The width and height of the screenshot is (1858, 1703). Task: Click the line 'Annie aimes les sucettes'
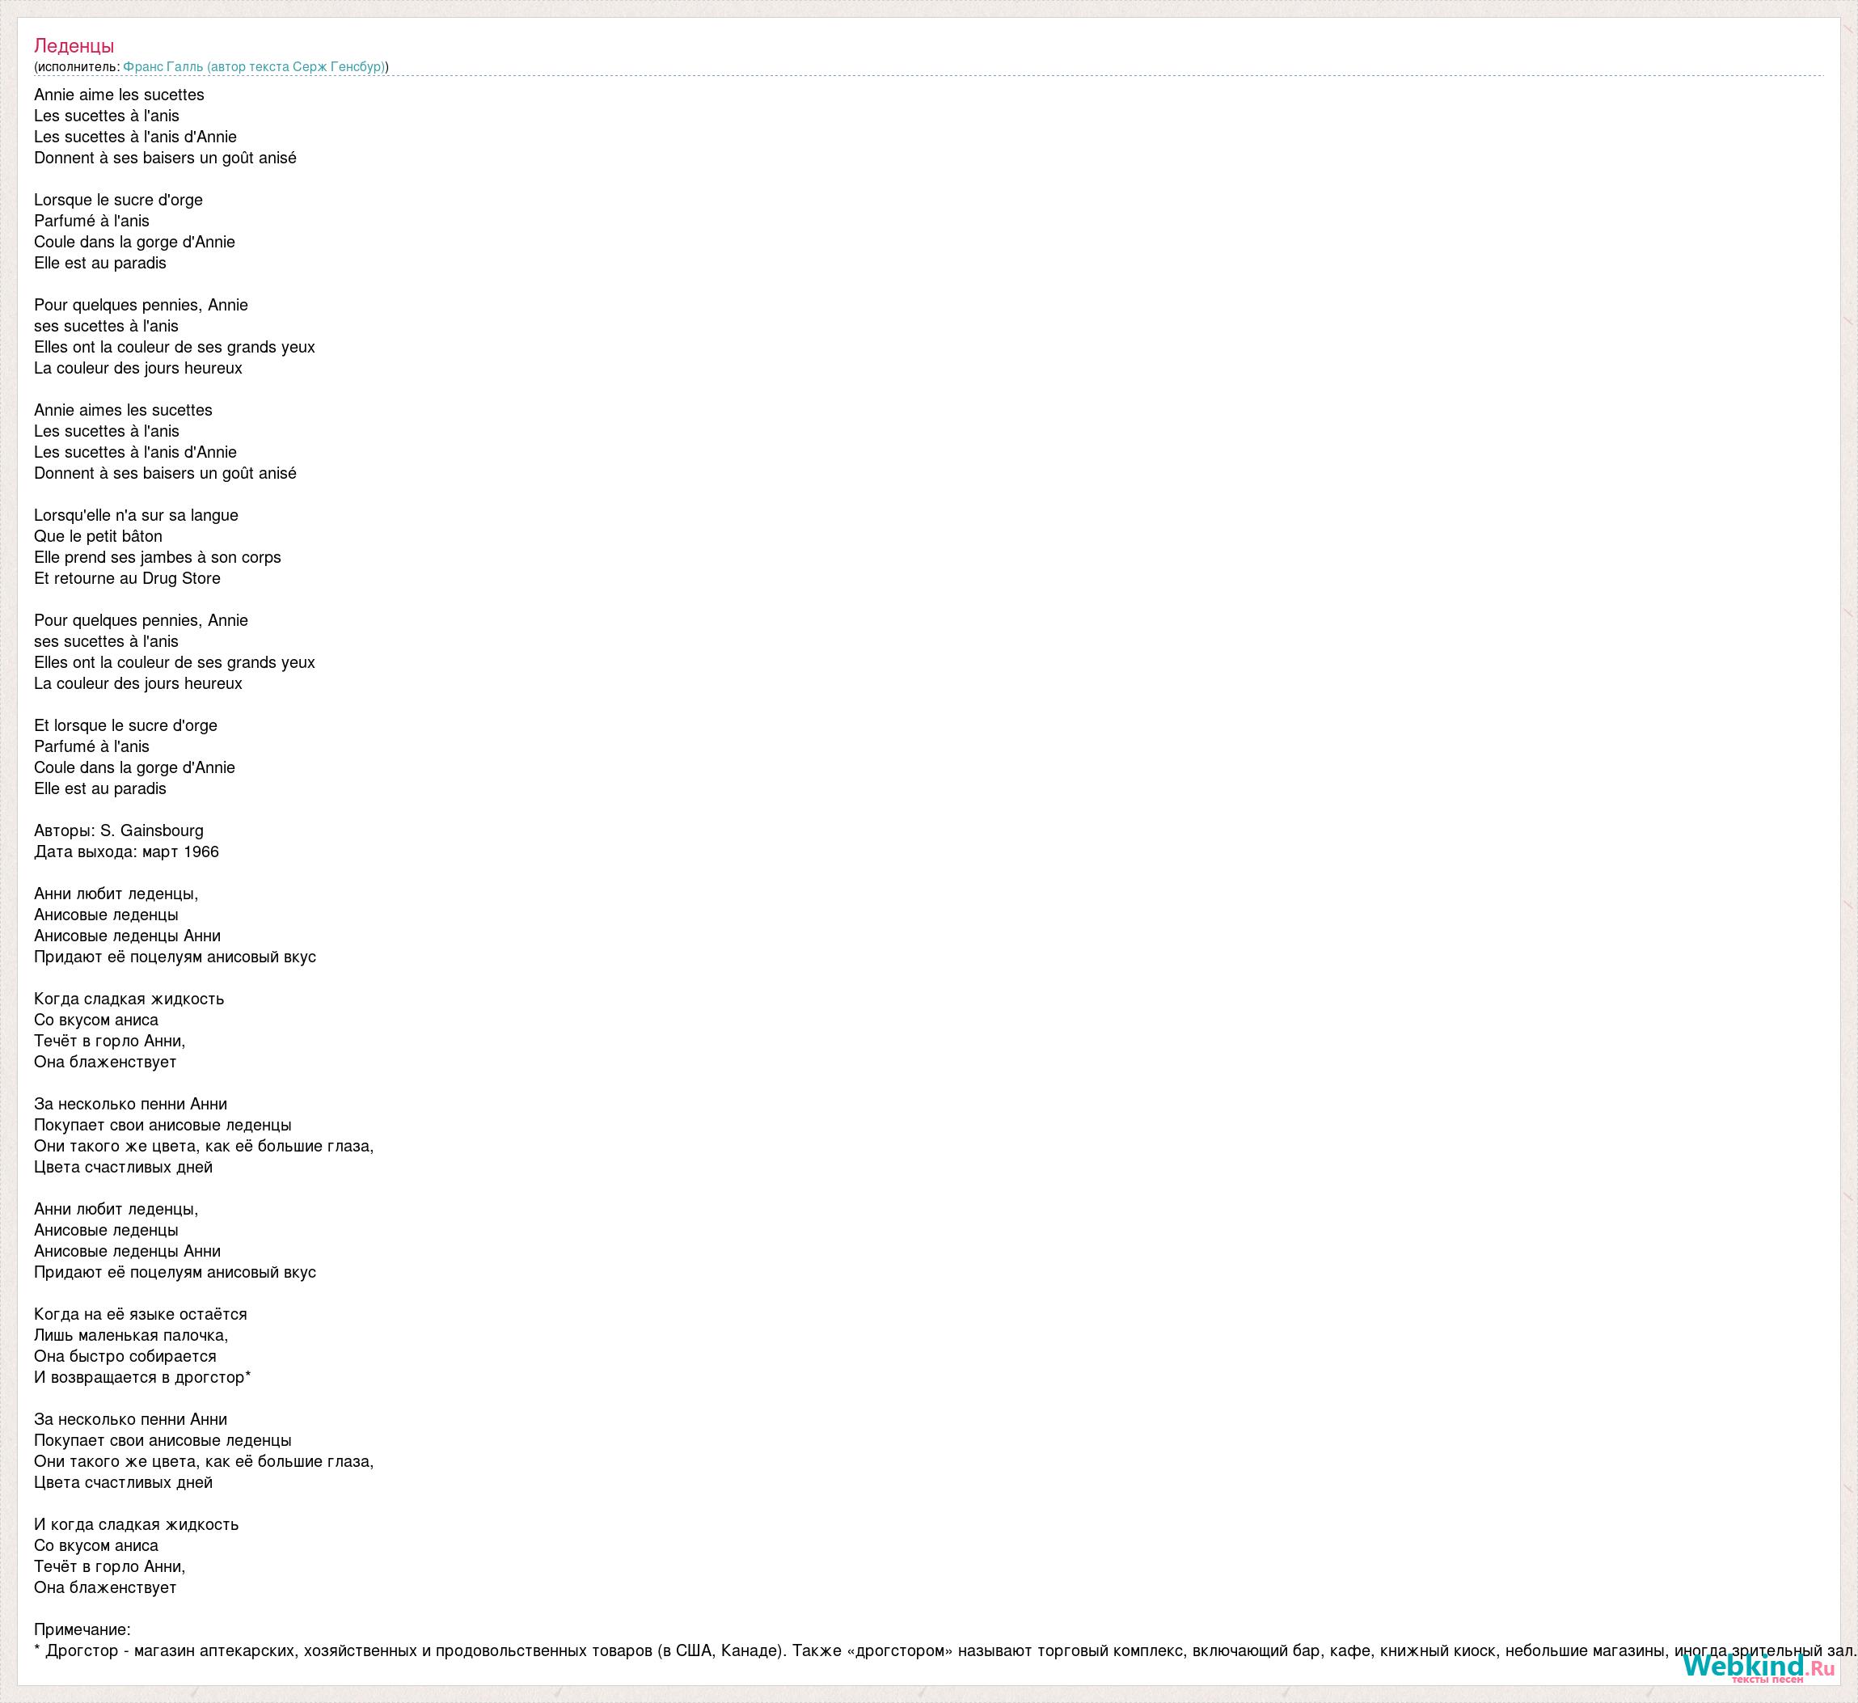click(x=123, y=410)
